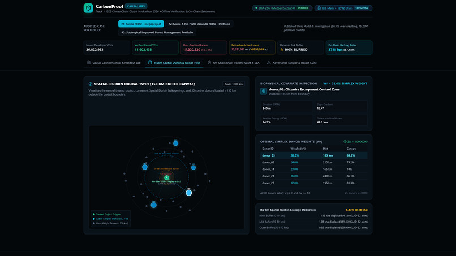Viewport: 456px width, 256px height.
Task: Click the checkmark icon beside Σw = 1.0000000
Action: pyautogui.click(x=345, y=141)
